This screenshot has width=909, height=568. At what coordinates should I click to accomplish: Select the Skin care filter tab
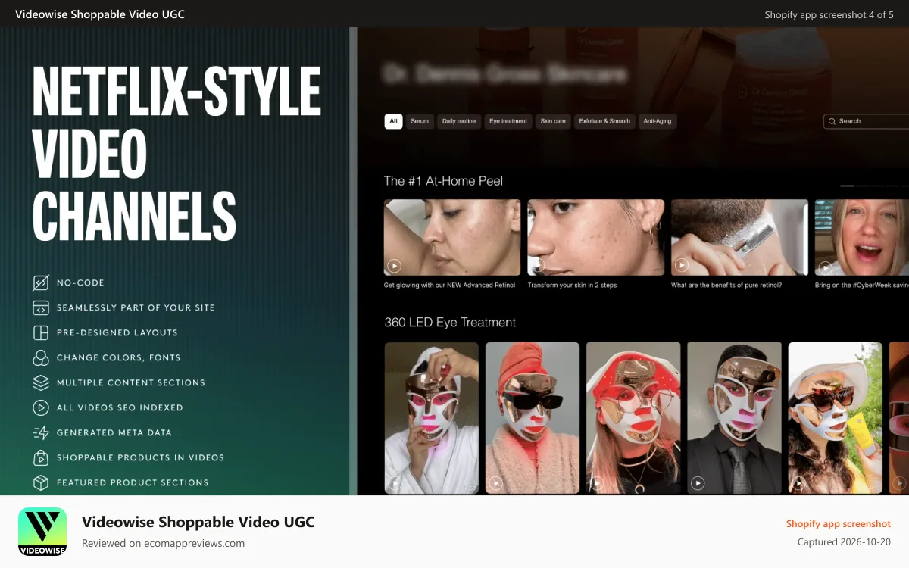(553, 121)
